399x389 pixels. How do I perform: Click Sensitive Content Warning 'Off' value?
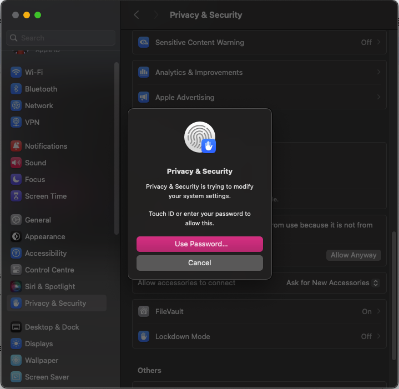(366, 42)
